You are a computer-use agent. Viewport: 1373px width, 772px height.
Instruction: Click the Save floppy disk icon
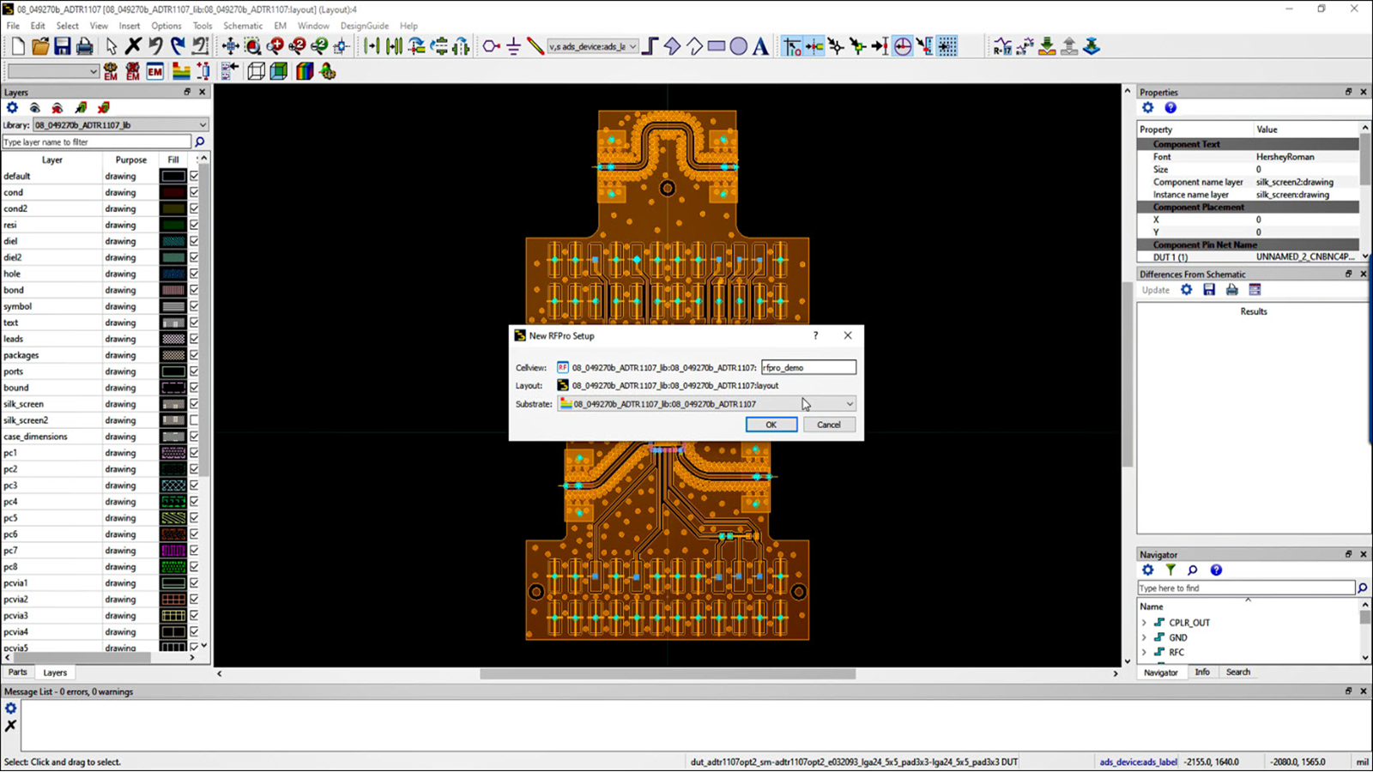point(62,46)
